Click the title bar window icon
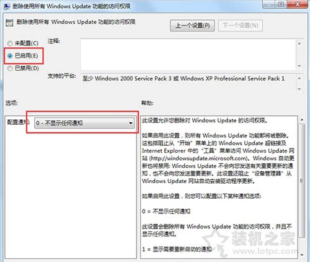Image resolution: width=310 pixels, height=262 pixels. click(7, 6)
